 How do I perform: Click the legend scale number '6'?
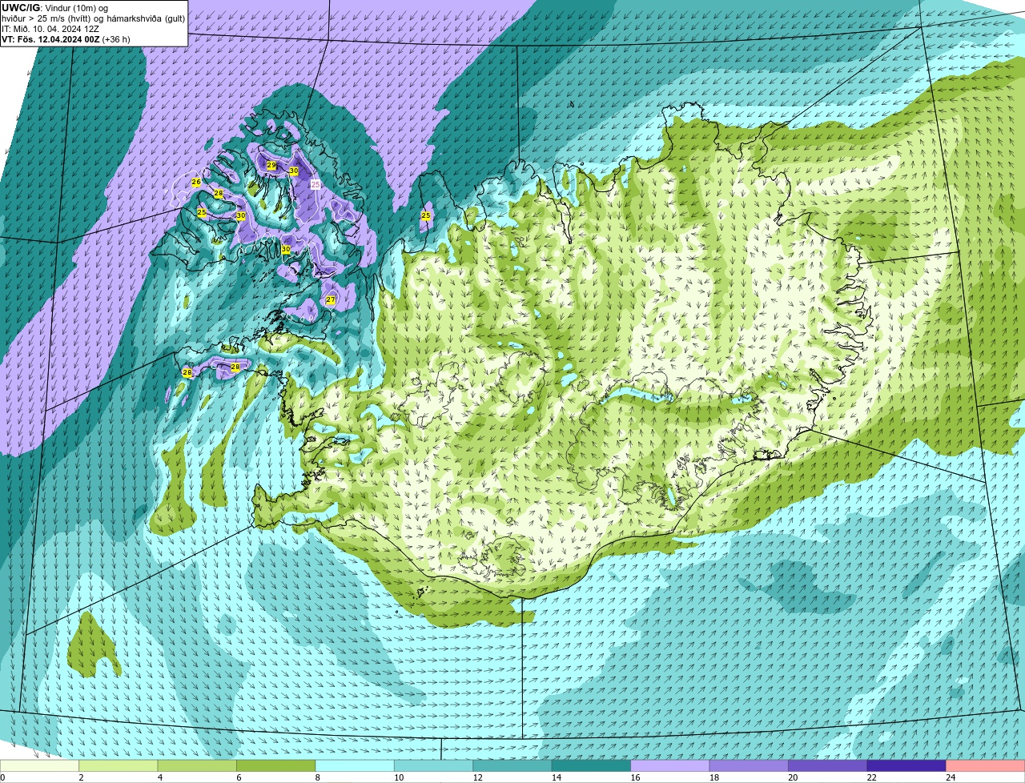(239, 777)
